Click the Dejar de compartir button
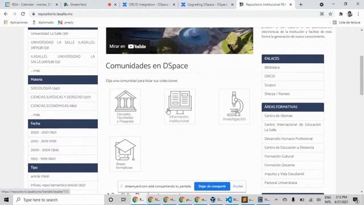 click(212, 186)
